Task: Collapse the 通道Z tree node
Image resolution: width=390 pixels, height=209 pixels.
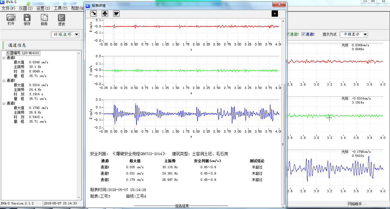Action: (x=4, y=104)
